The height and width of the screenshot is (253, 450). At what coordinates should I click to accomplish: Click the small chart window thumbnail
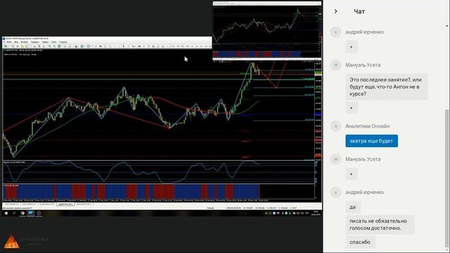pyautogui.click(x=267, y=30)
